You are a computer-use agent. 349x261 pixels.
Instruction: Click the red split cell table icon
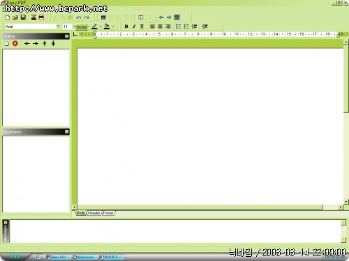point(141,17)
